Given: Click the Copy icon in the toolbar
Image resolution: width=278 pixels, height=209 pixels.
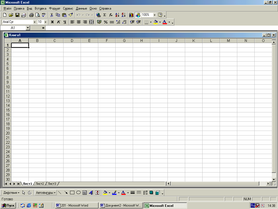Looking at the screenshot, I should pyautogui.click(x=58, y=15).
